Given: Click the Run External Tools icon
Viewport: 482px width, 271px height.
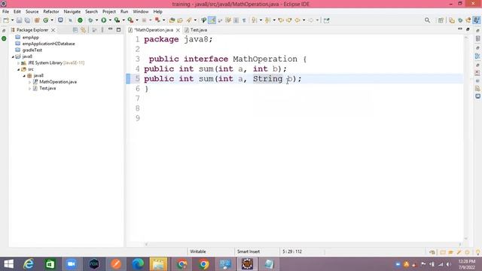Looking at the screenshot, I should coord(130,20).
